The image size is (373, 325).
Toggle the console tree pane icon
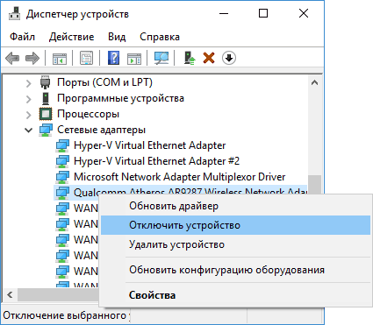[x=60, y=58]
